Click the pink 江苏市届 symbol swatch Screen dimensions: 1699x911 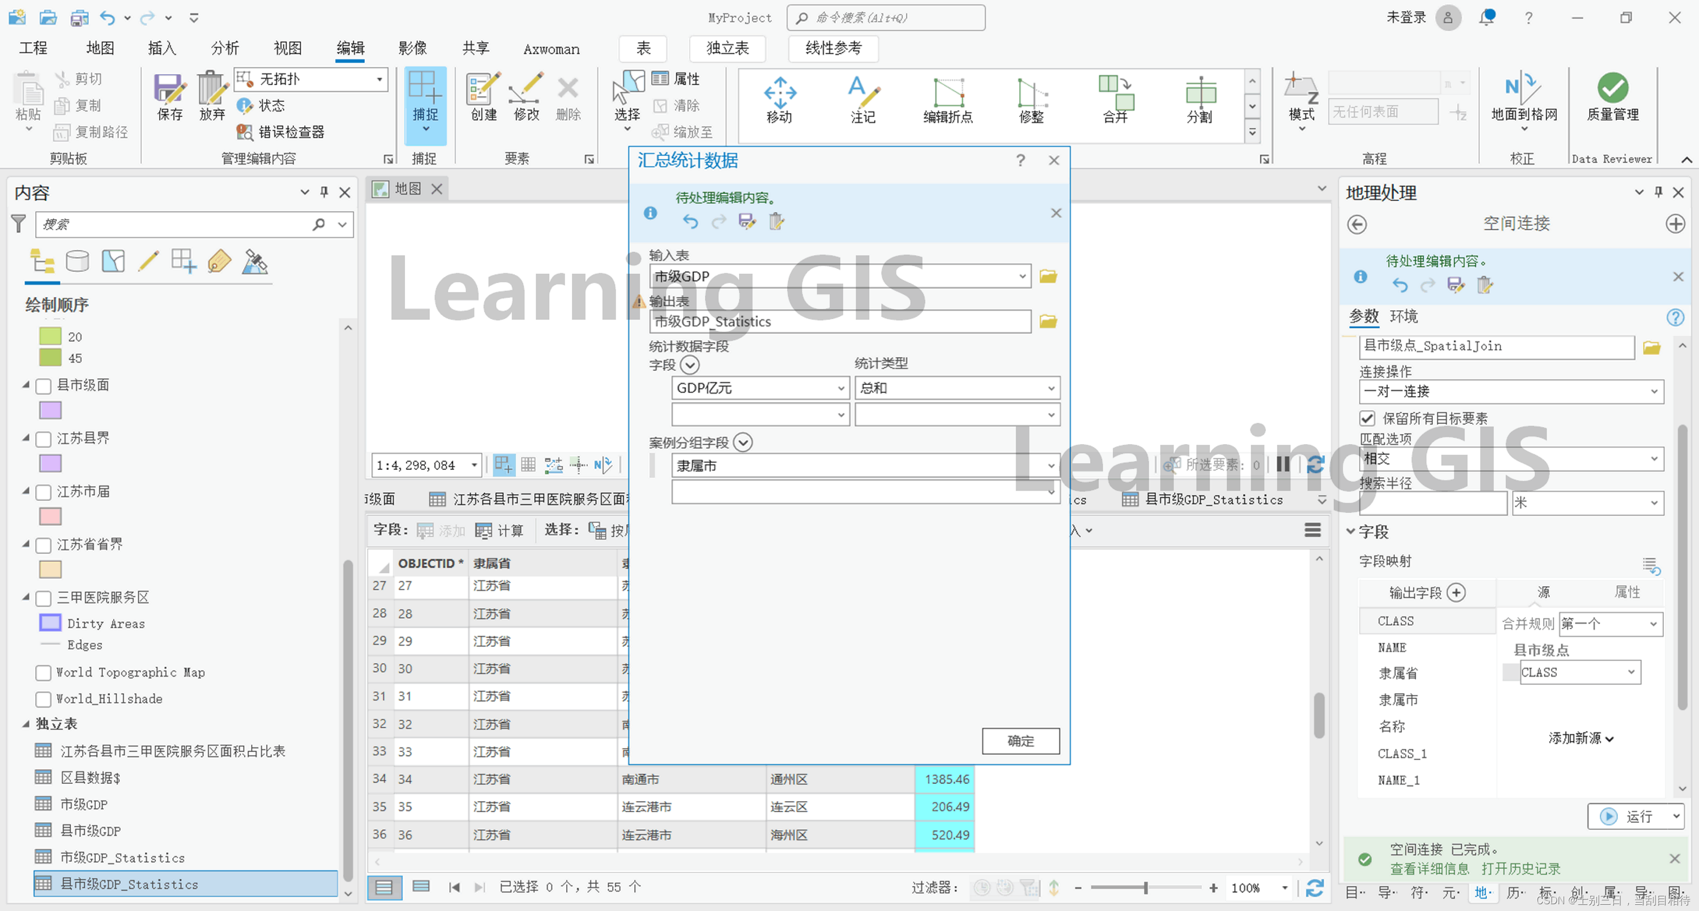coord(51,516)
